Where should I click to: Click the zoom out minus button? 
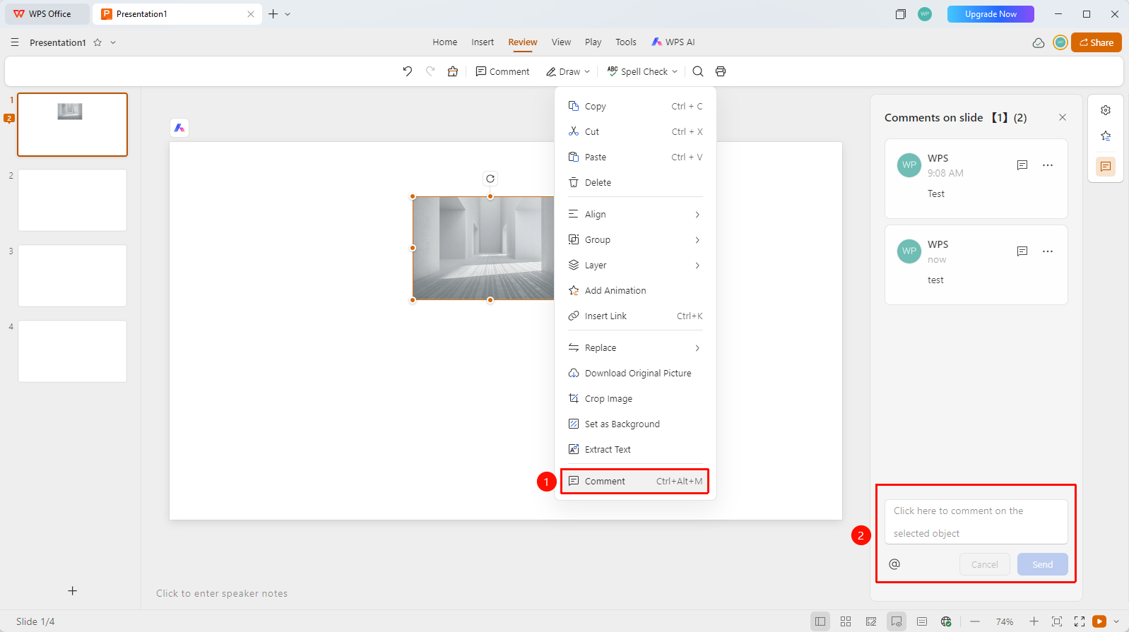point(975,621)
